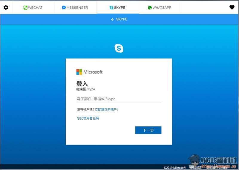The image size is (239, 170).
Task: Switch to the WhatsApp tab
Action: [160, 7]
